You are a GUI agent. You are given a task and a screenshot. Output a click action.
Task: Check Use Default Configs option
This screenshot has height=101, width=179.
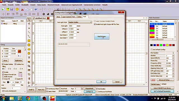click(152, 50)
